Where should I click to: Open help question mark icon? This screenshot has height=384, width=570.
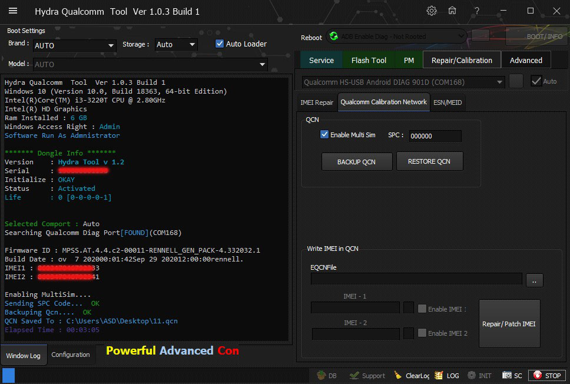point(476,11)
